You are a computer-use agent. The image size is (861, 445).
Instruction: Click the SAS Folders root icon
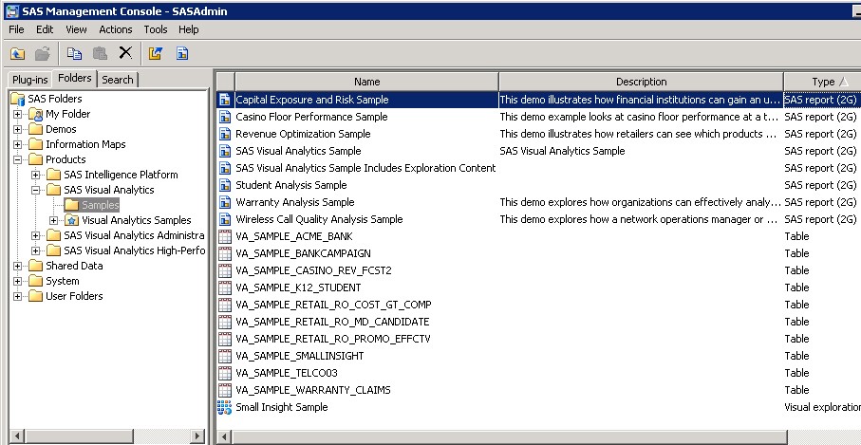coord(18,99)
